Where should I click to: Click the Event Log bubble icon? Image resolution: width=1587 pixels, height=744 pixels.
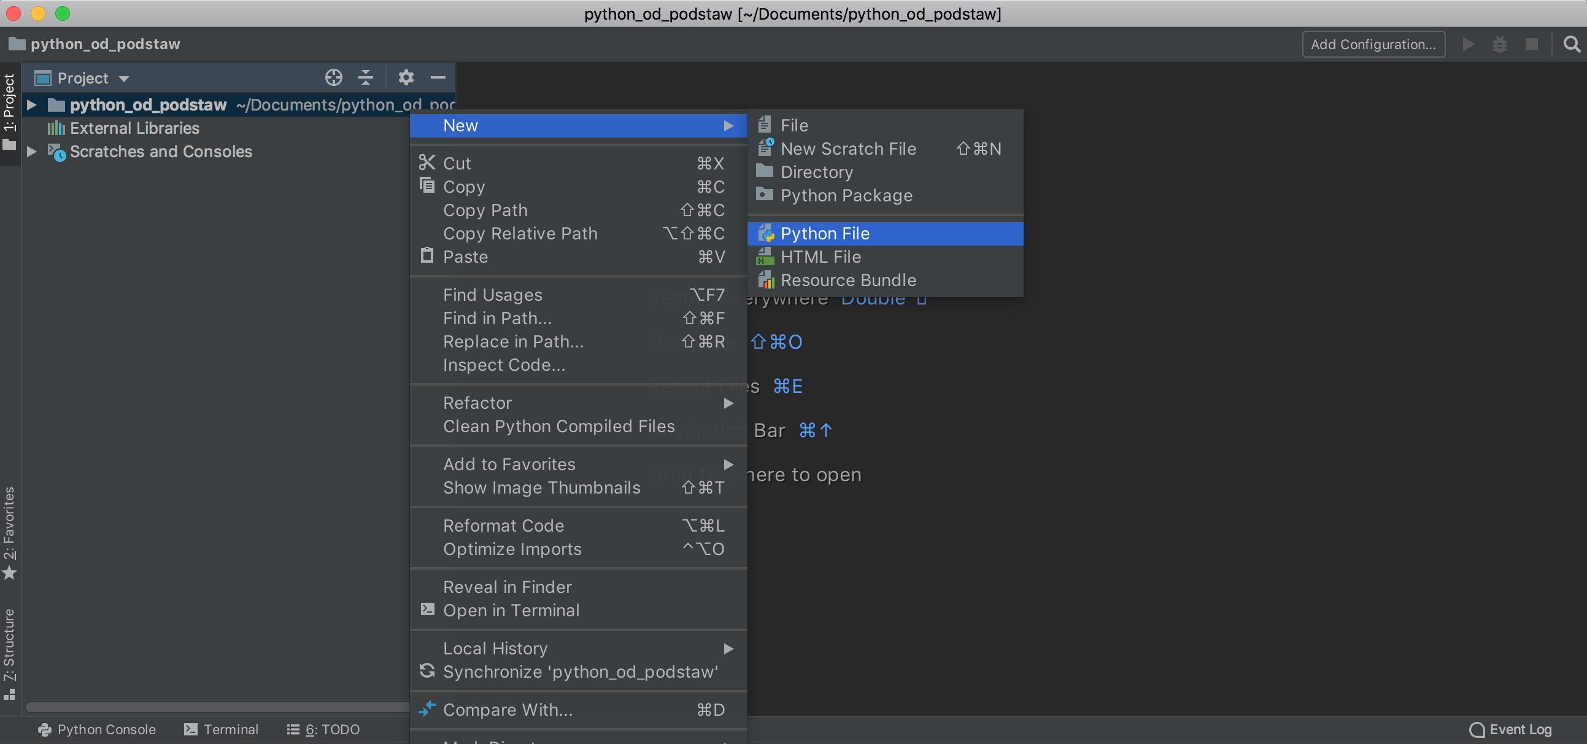point(1477,729)
